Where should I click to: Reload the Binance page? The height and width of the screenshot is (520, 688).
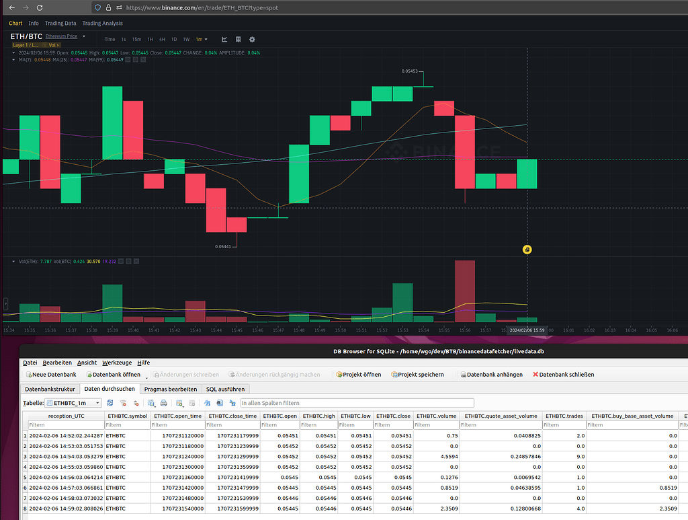point(40,7)
